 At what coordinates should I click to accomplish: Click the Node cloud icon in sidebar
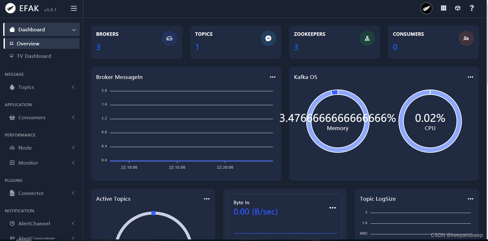[x=12, y=148]
